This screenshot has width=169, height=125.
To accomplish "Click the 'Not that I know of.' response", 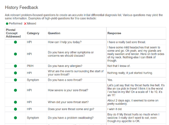I will click(119, 66).
